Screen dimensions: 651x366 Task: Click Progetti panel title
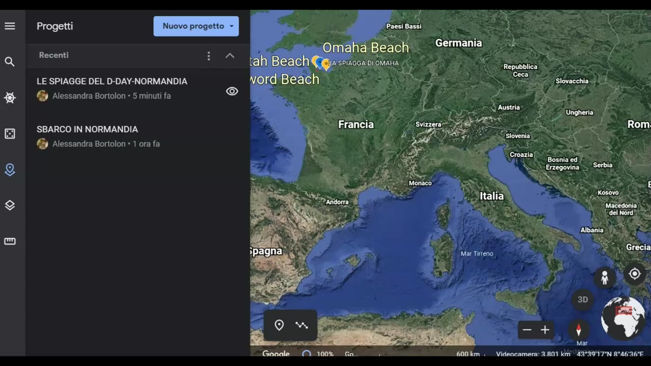point(55,26)
